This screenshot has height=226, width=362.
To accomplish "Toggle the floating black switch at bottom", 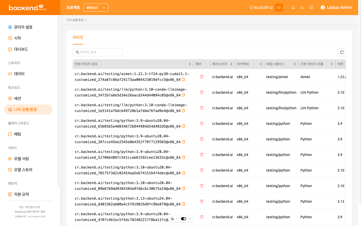I will (x=184, y=219).
